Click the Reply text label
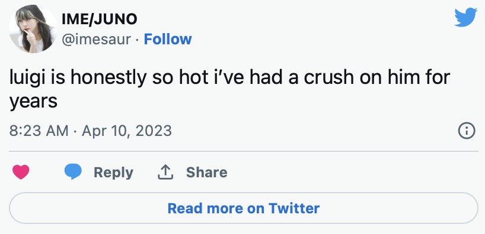485x234 pixels. tap(113, 173)
